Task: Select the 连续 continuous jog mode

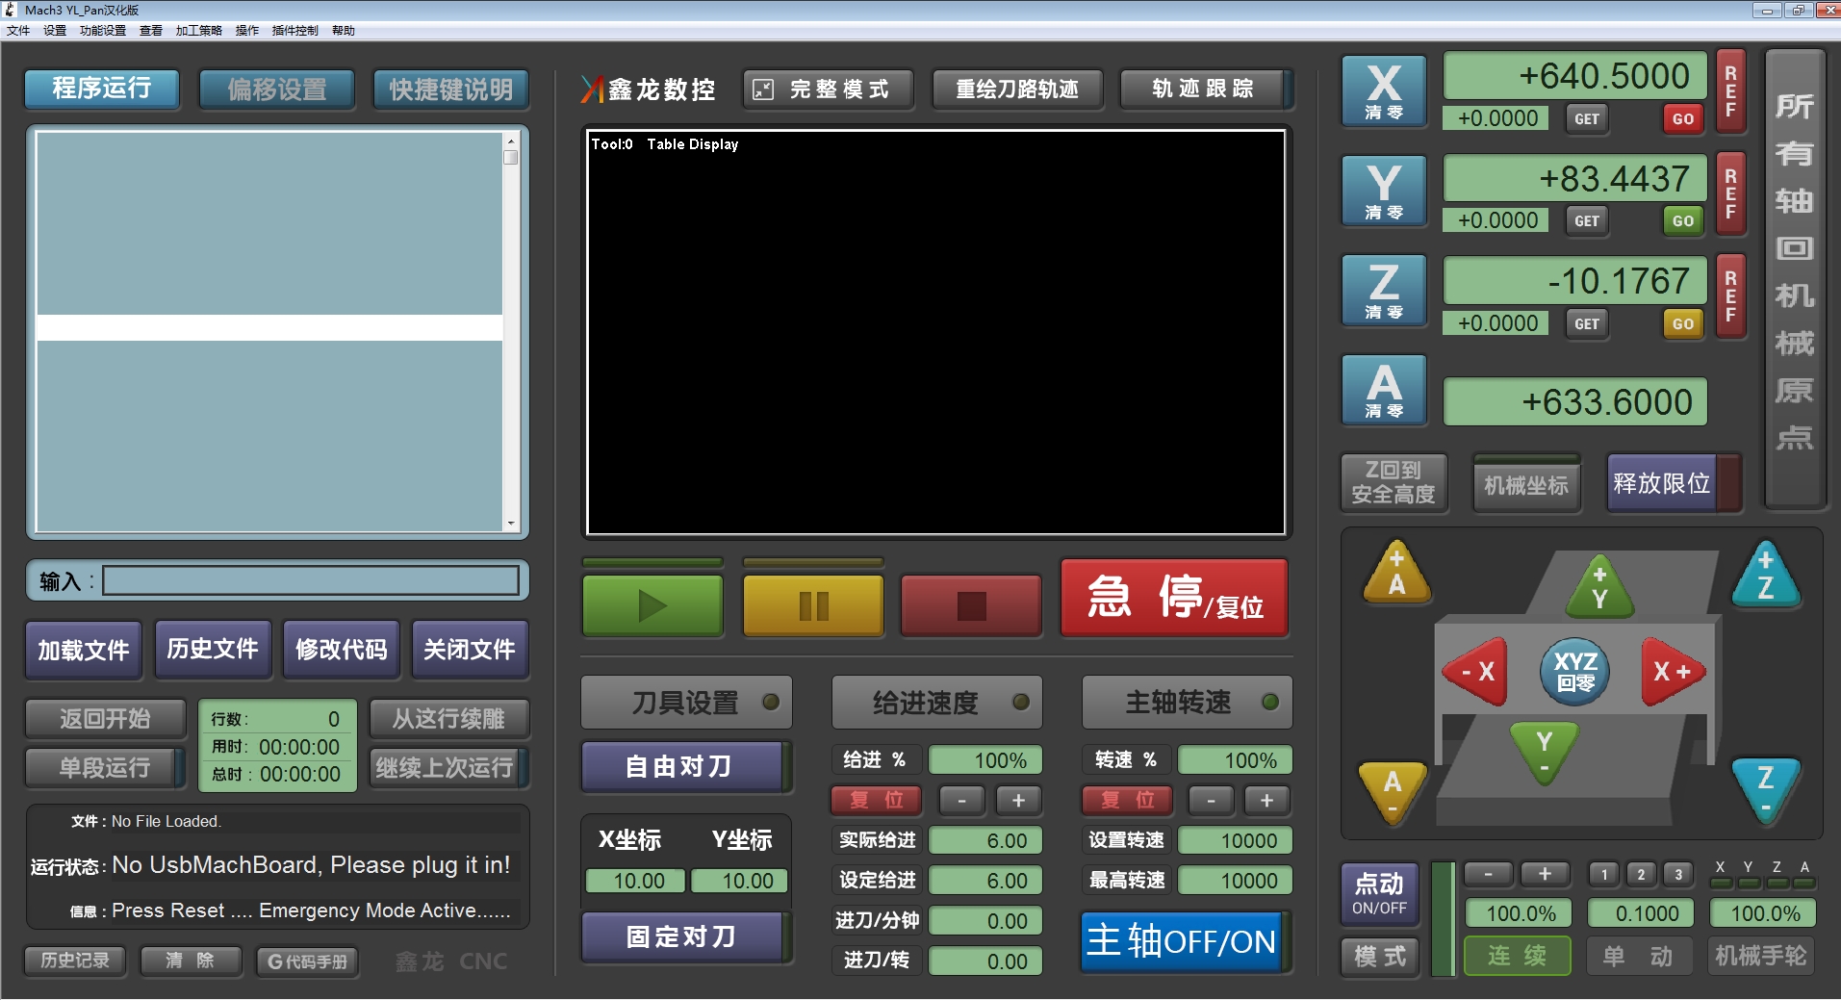Action: point(1517,956)
